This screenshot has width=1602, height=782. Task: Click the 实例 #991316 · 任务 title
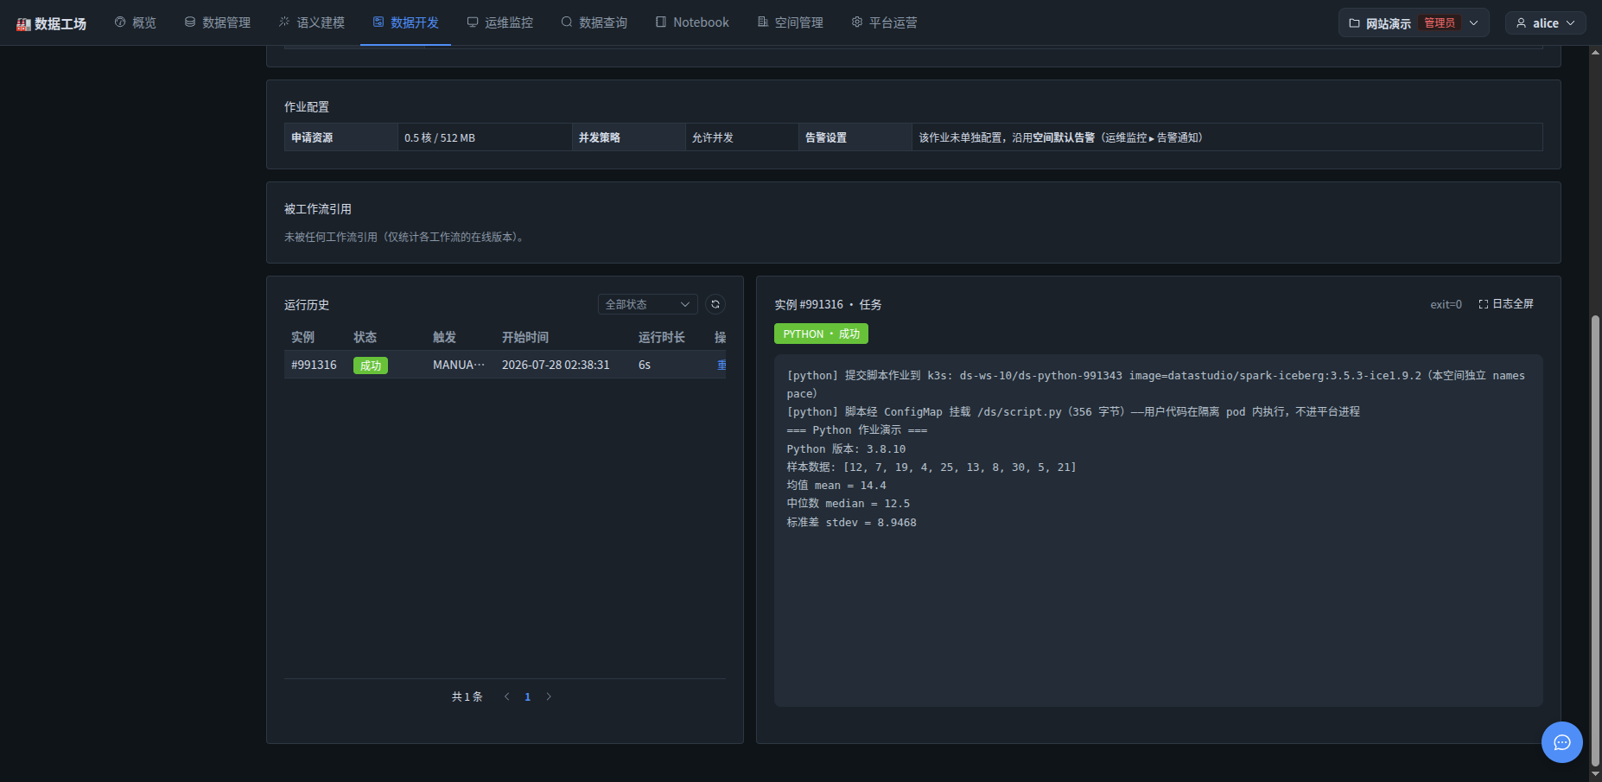tap(828, 304)
